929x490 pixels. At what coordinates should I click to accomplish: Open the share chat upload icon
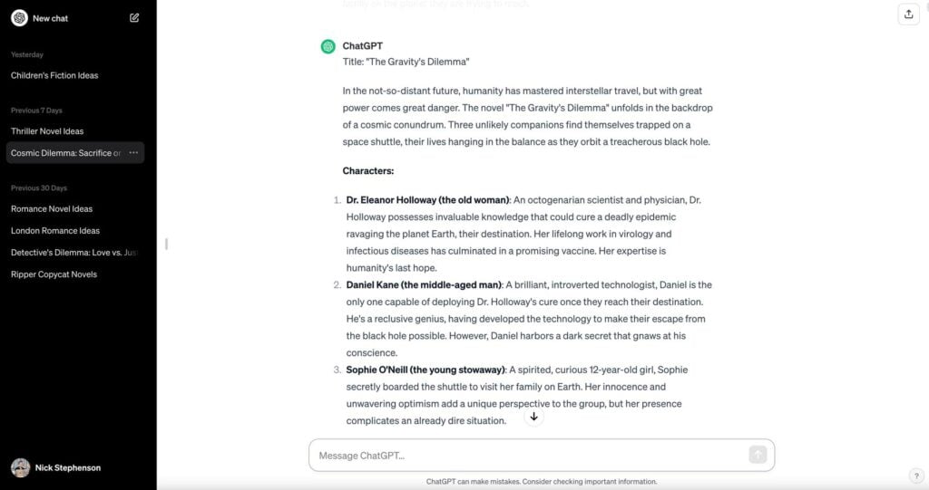point(909,14)
